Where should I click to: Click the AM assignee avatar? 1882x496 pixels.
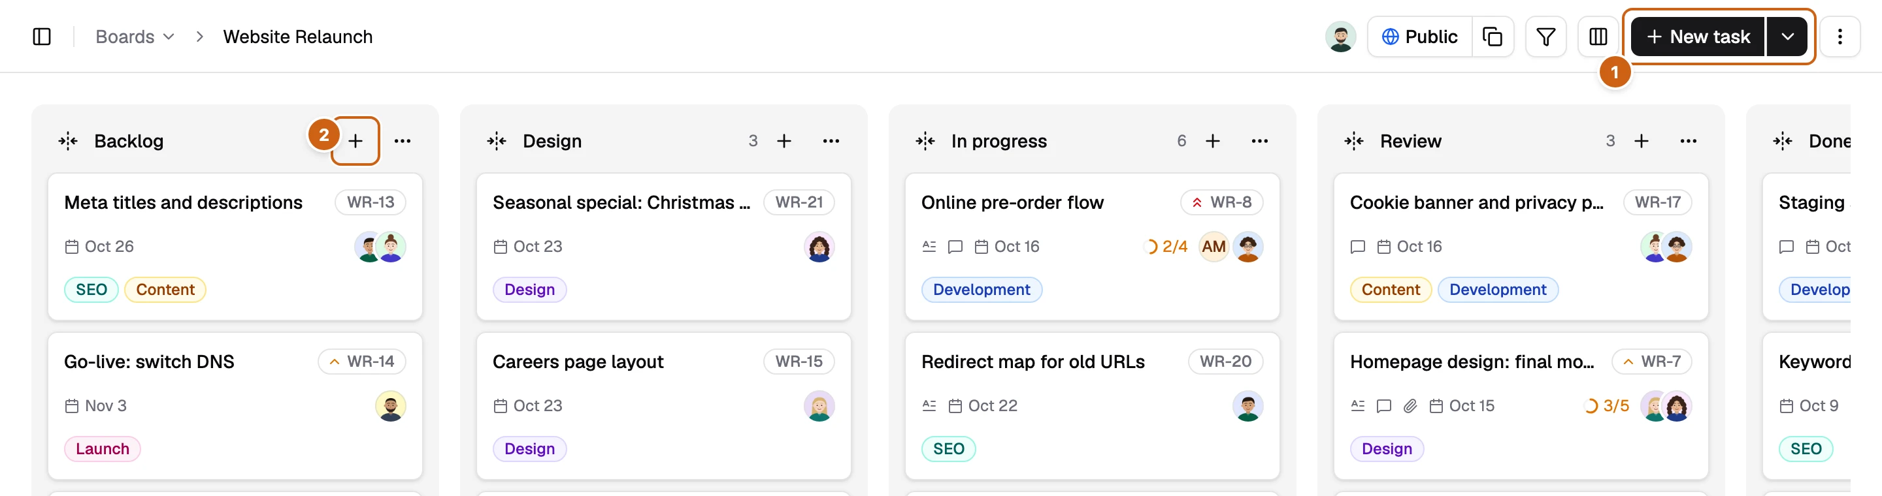pyautogui.click(x=1213, y=247)
